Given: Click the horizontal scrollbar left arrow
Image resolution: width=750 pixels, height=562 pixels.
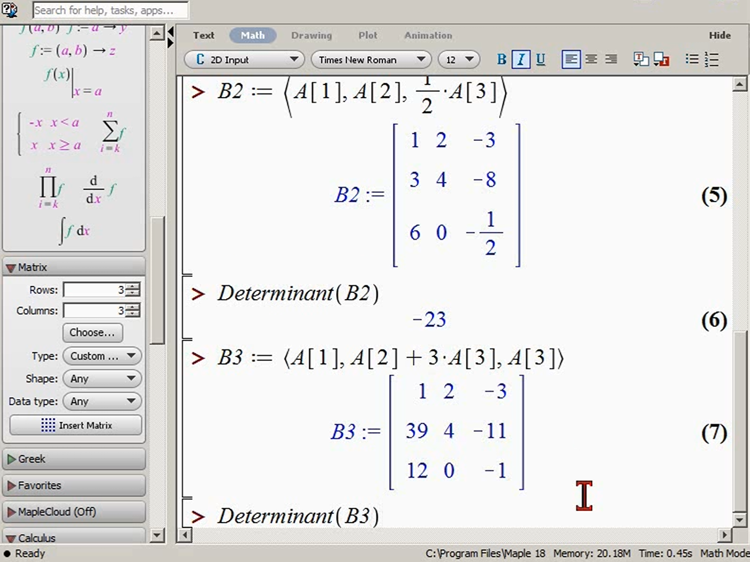Looking at the screenshot, I should [x=185, y=535].
